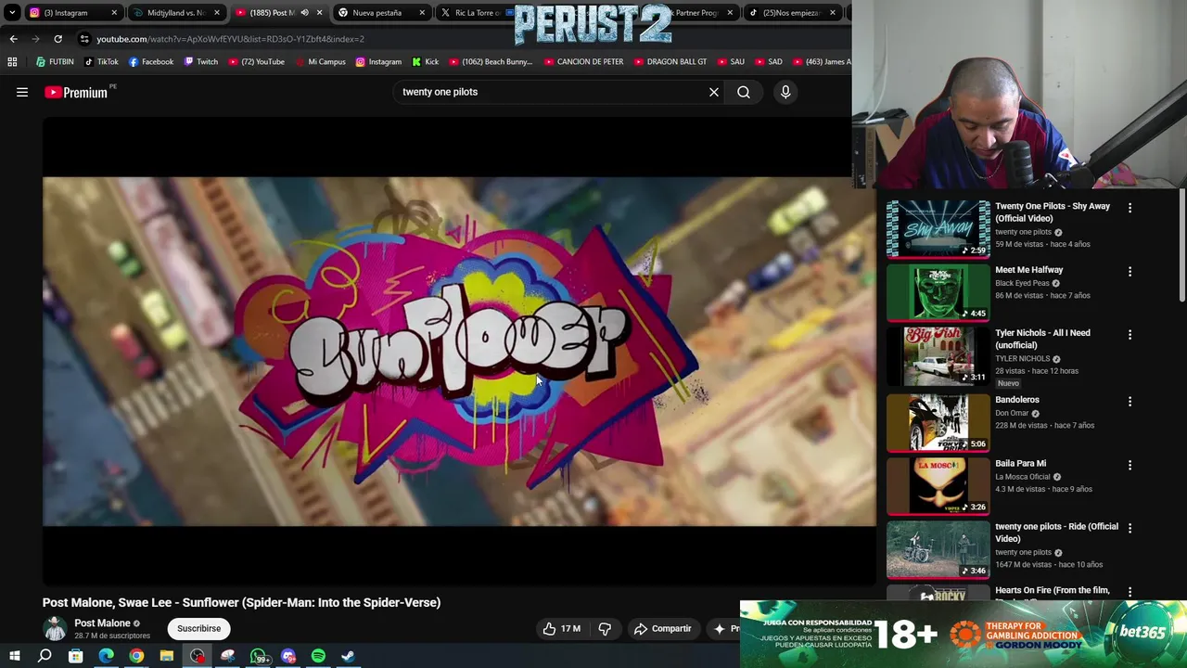
Task: Open WhatsApp from taskbar
Action: [x=259, y=656]
